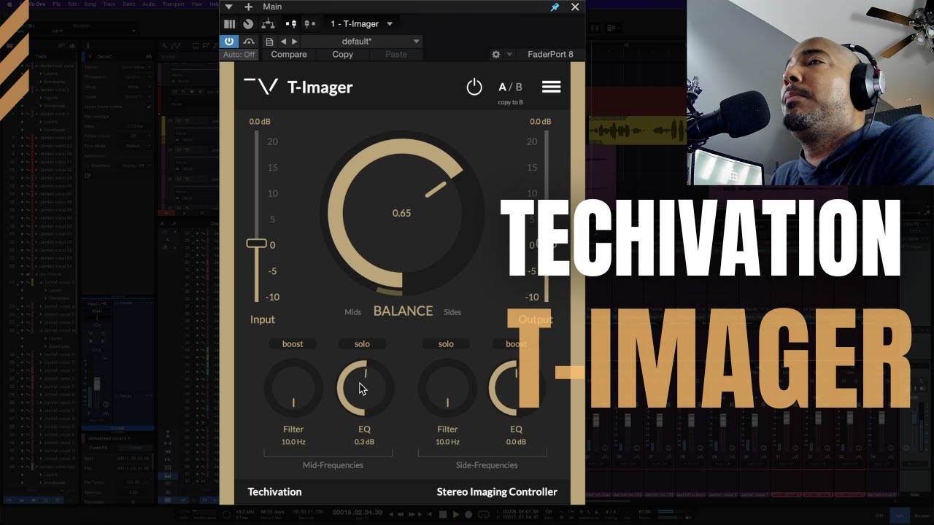Screen dimensions: 934x525
Task: Open the Track menu in Studio One
Action: pyautogui.click(x=109, y=4)
